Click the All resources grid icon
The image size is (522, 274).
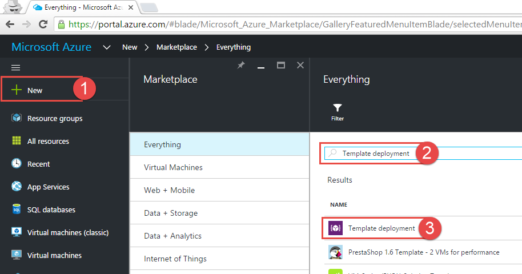click(x=17, y=141)
